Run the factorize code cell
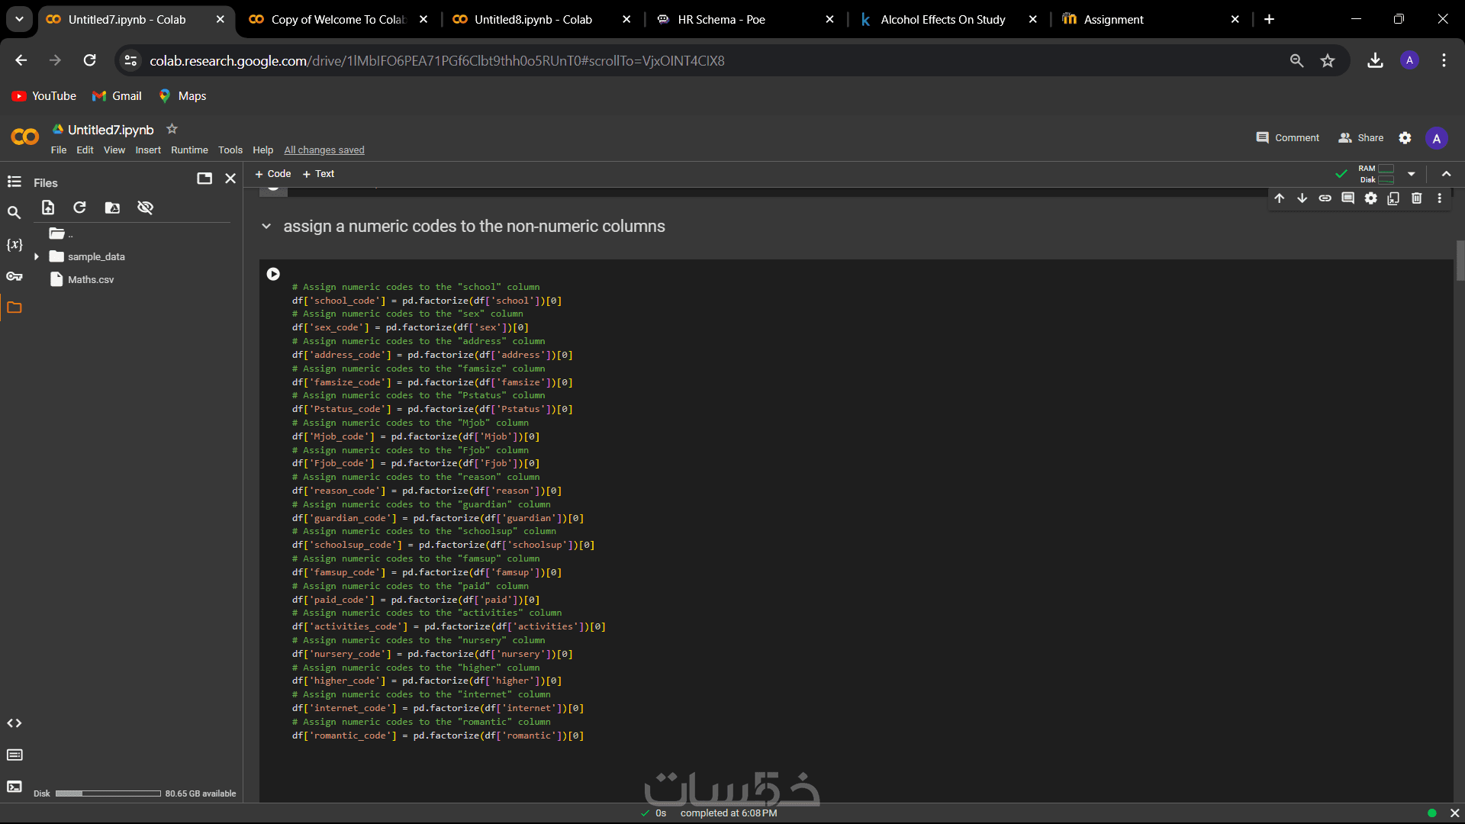The image size is (1465, 824). point(273,274)
